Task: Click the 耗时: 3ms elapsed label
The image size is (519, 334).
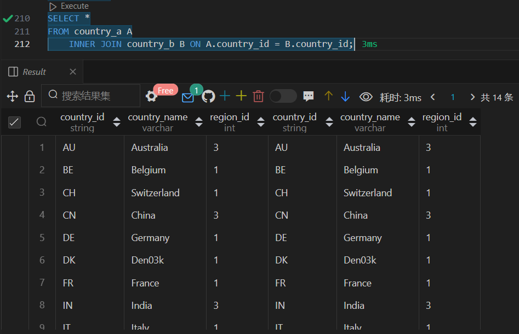Action: 400,97
